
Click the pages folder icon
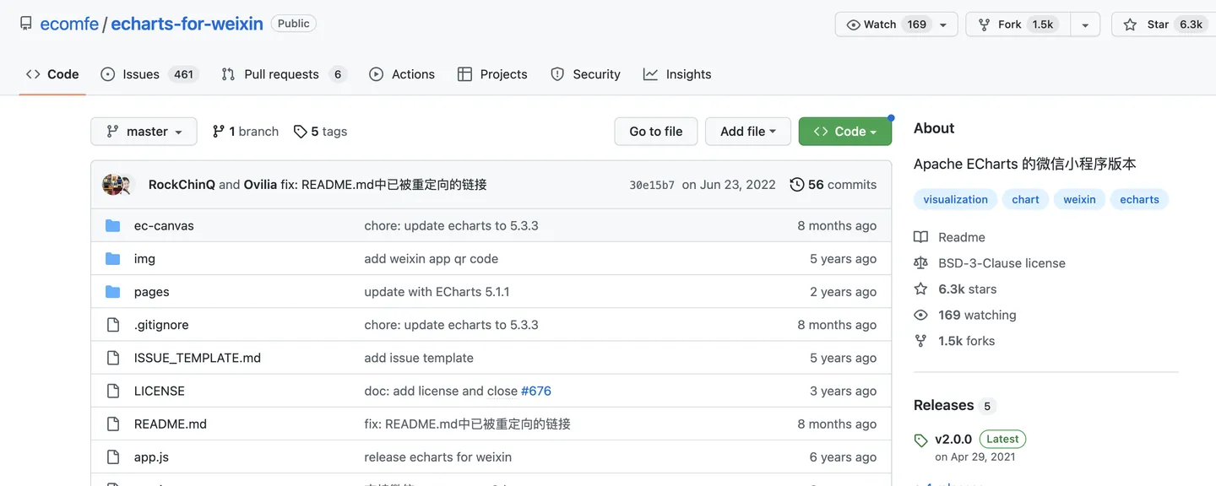tap(112, 292)
